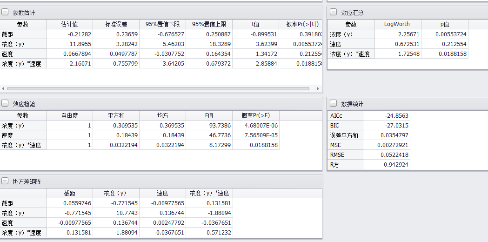
Task: Collapse the 数据统计 section
Action: (334, 104)
